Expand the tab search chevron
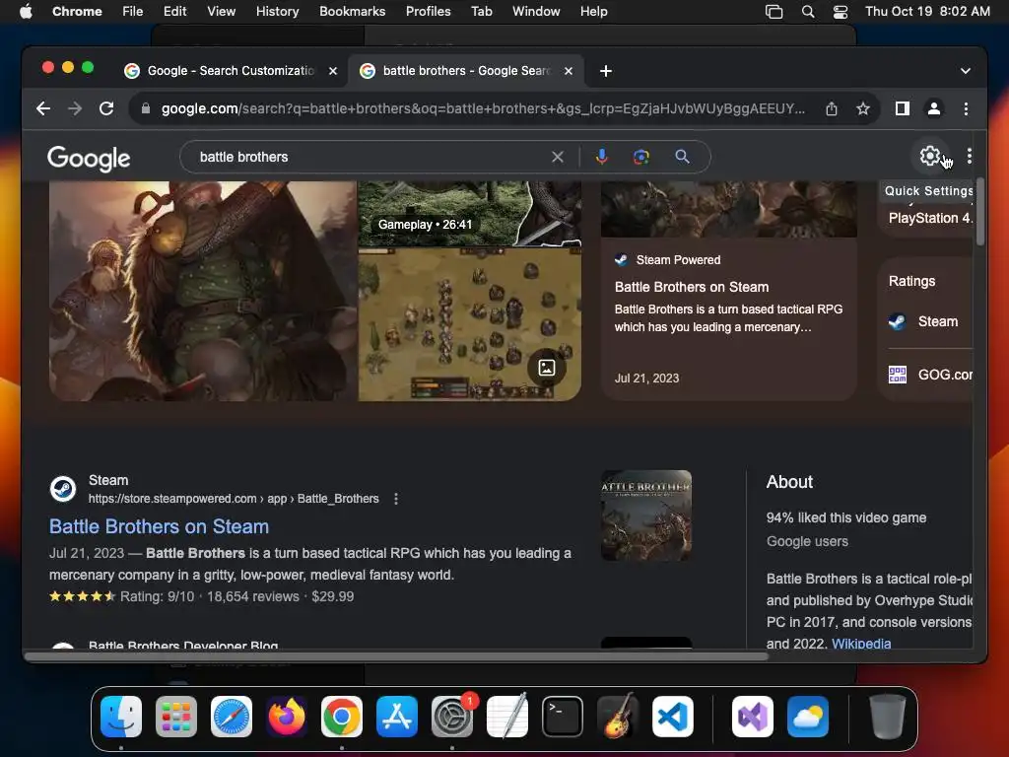This screenshot has width=1009, height=757. coord(966,71)
